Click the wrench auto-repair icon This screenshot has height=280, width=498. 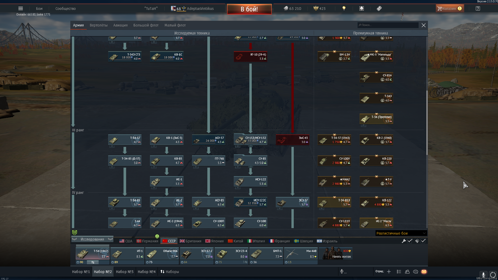point(404,241)
